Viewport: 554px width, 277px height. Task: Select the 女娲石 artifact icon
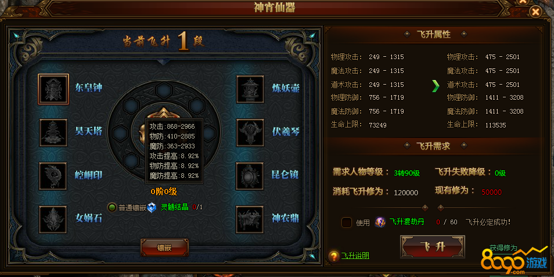pyautogui.click(x=53, y=219)
